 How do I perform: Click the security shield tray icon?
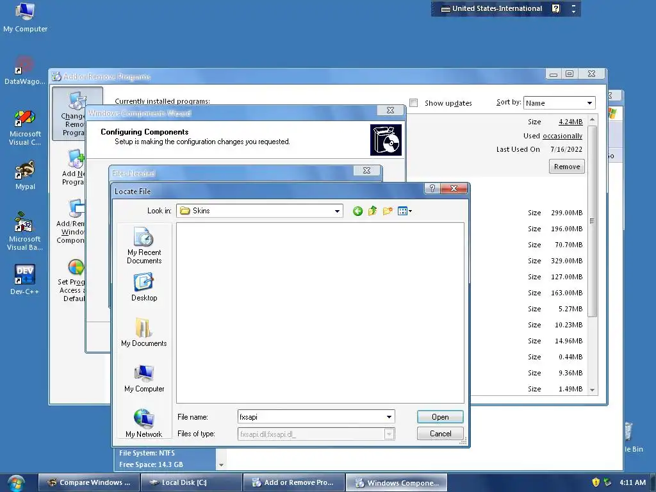(x=596, y=482)
